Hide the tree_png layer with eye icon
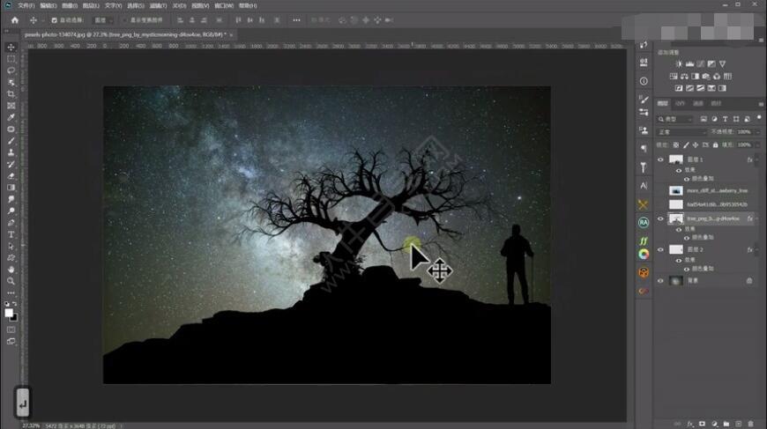The image size is (767, 429). pyautogui.click(x=660, y=218)
